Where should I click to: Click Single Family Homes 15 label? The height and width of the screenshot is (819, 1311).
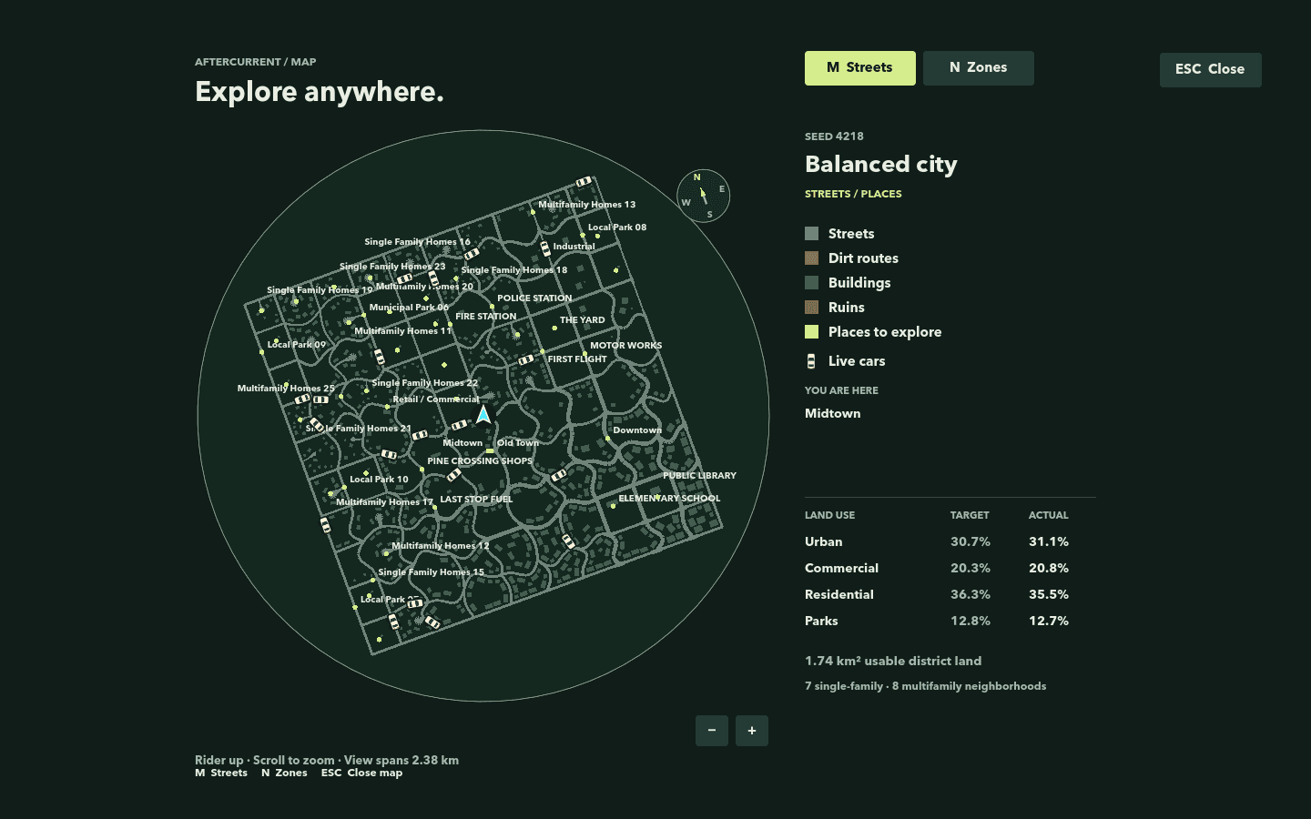tap(432, 572)
